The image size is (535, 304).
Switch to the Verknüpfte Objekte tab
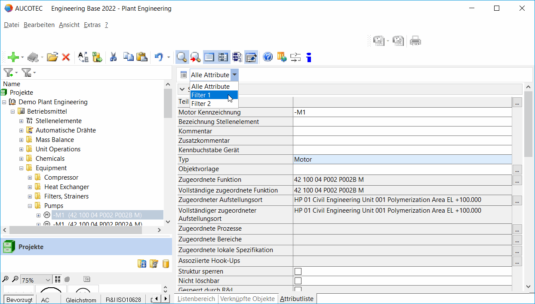click(x=247, y=299)
